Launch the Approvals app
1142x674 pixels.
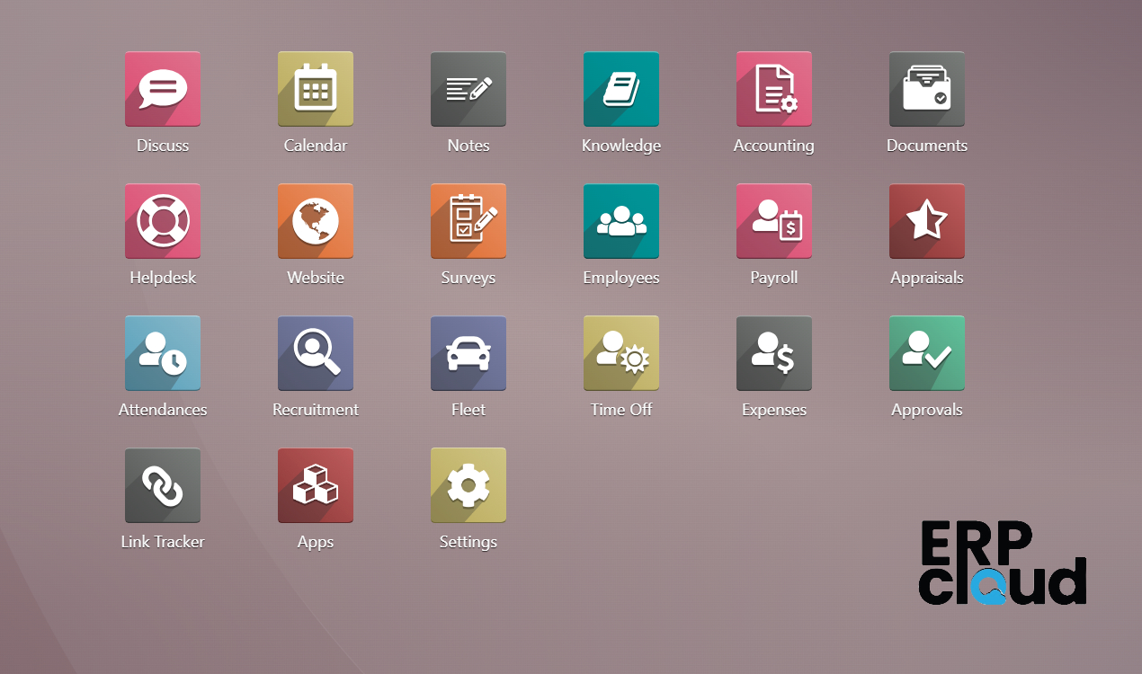coord(927,353)
